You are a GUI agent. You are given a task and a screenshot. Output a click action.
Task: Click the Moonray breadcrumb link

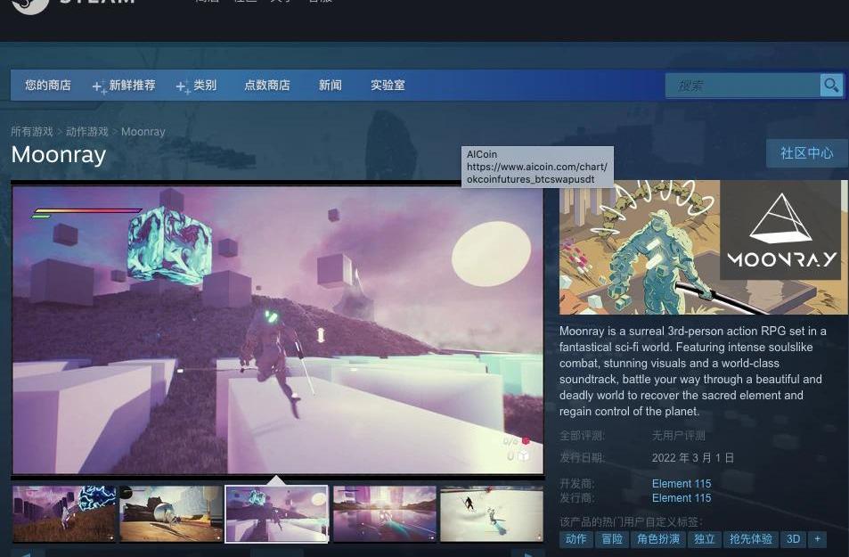point(143,132)
